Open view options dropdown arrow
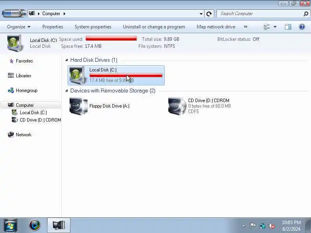Image resolution: width=311 pixels, height=233 pixels. (x=275, y=27)
